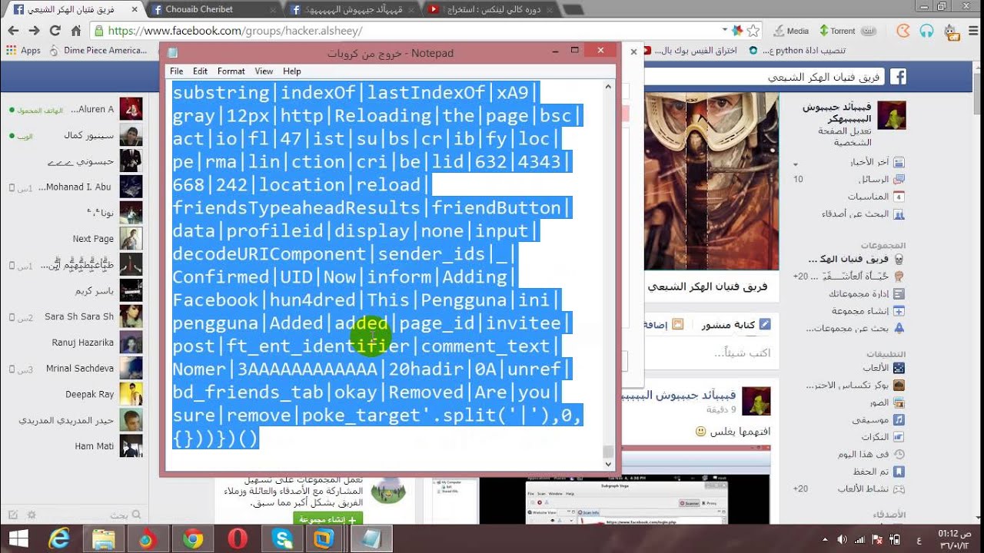Click the cat extension icon marked off

tap(952, 31)
